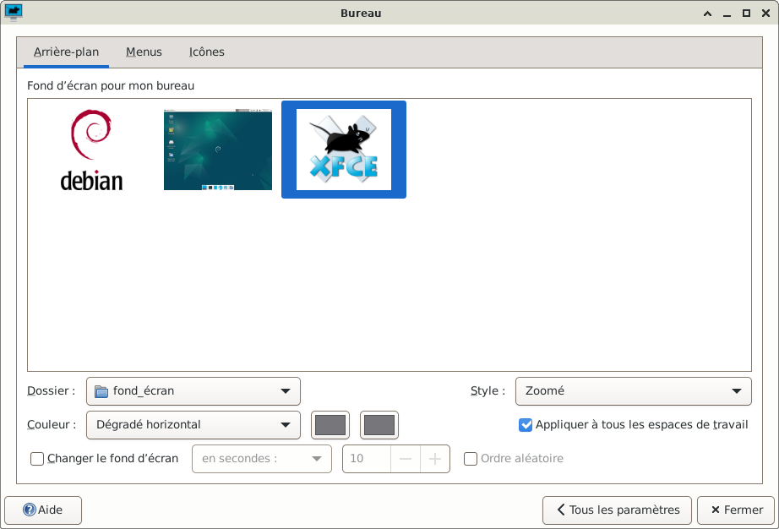The image size is (779, 529).
Task: Go back to Tous les paramètres
Action: pos(617,510)
